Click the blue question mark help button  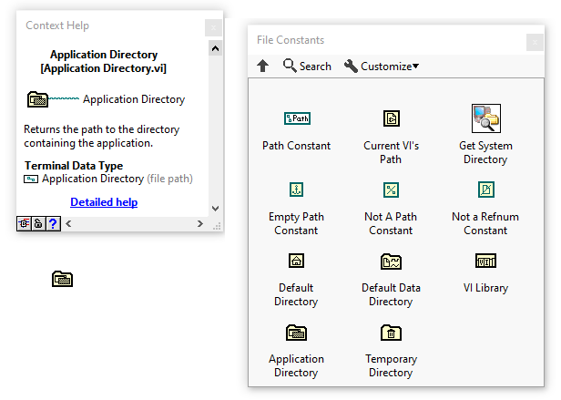click(x=53, y=224)
